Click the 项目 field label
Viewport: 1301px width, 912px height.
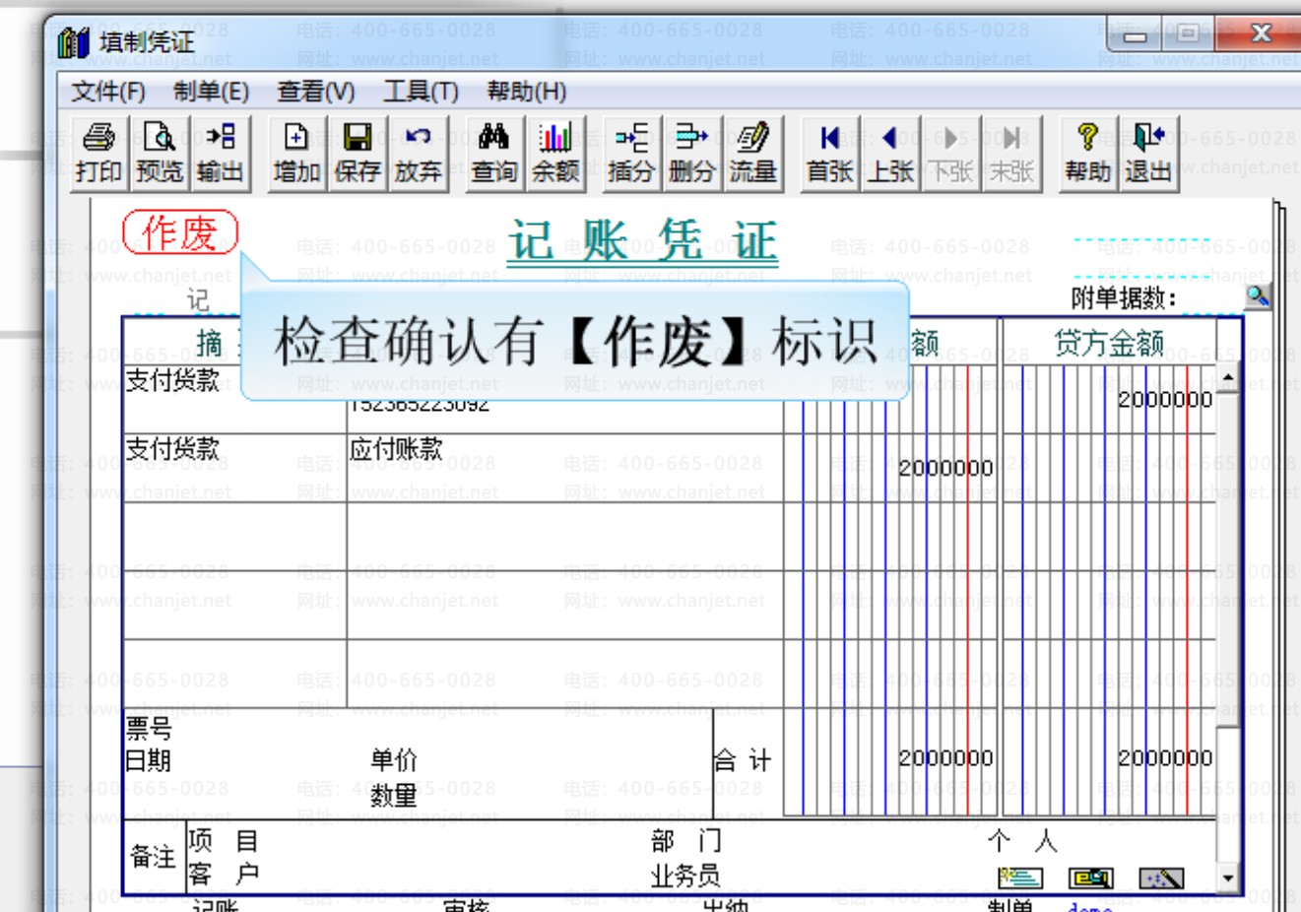click(x=223, y=841)
